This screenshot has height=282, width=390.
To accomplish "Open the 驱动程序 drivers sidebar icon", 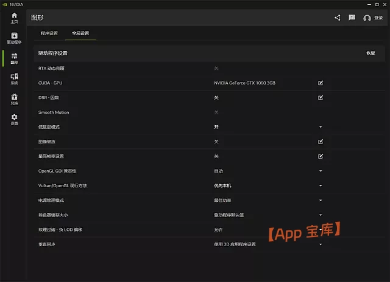I will [x=14, y=38].
